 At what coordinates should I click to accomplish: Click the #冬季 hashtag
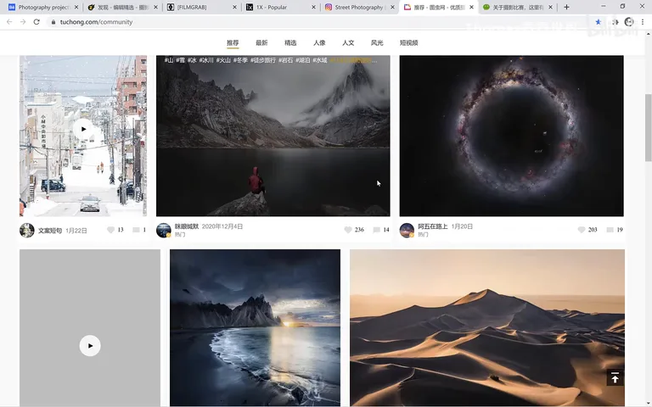coord(240,60)
